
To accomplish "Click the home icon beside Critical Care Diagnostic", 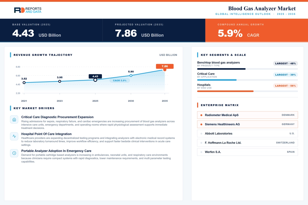I will [x=14, y=119].
